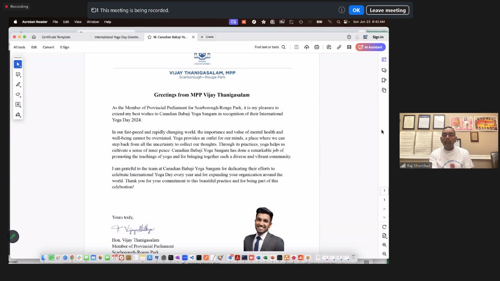Open Spotlight search in menu bar
Viewport: 500px width, 281px height.
click(338, 22)
